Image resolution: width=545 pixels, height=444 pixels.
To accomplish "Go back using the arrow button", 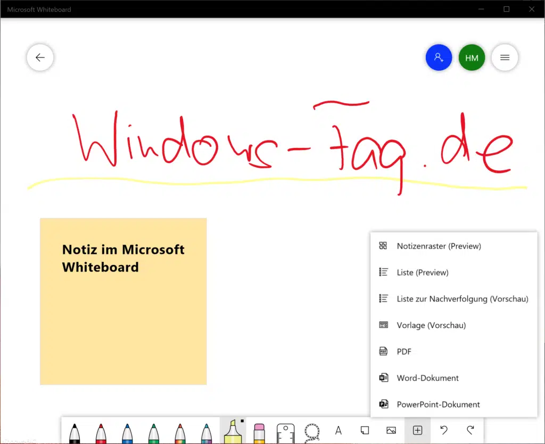I will click(x=40, y=58).
